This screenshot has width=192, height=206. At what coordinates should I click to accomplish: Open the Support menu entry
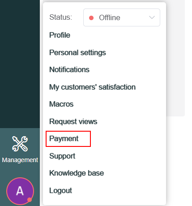point(62,156)
